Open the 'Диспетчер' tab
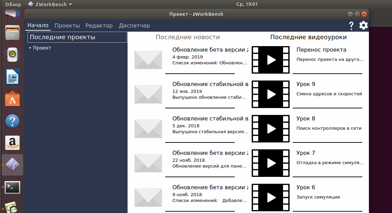The width and height of the screenshot is (392, 213). click(134, 25)
